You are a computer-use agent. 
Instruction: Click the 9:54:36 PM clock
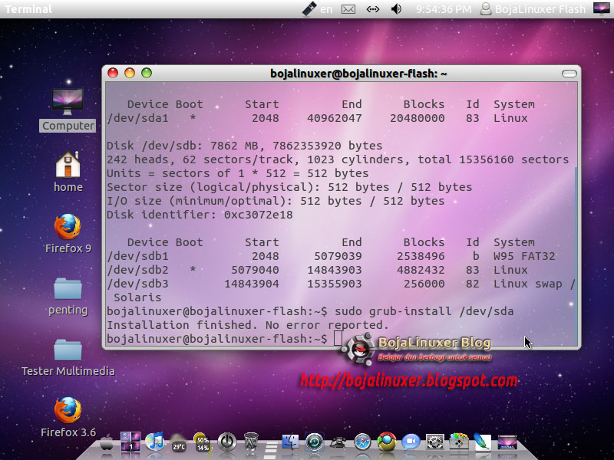[444, 9]
